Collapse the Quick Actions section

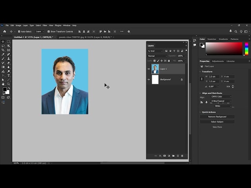tap(200, 112)
